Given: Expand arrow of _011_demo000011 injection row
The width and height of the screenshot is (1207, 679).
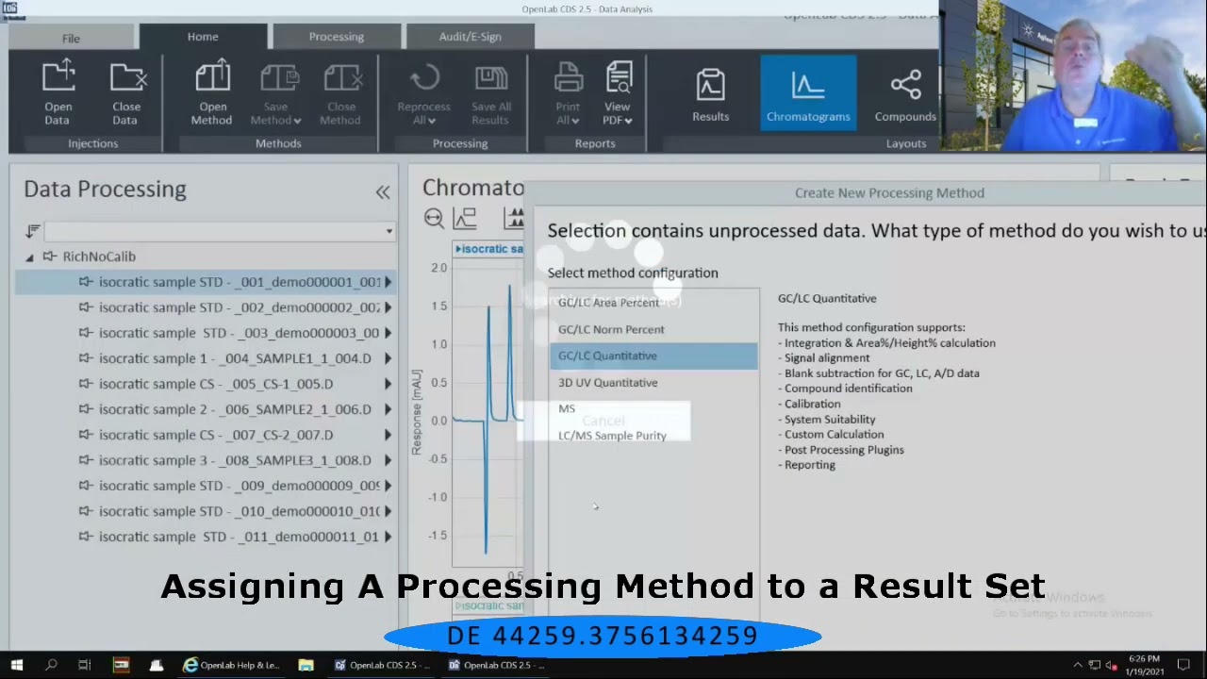Looking at the screenshot, I should pyautogui.click(x=388, y=537).
